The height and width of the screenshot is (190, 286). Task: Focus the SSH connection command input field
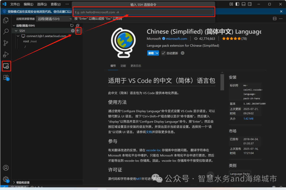[143, 12]
